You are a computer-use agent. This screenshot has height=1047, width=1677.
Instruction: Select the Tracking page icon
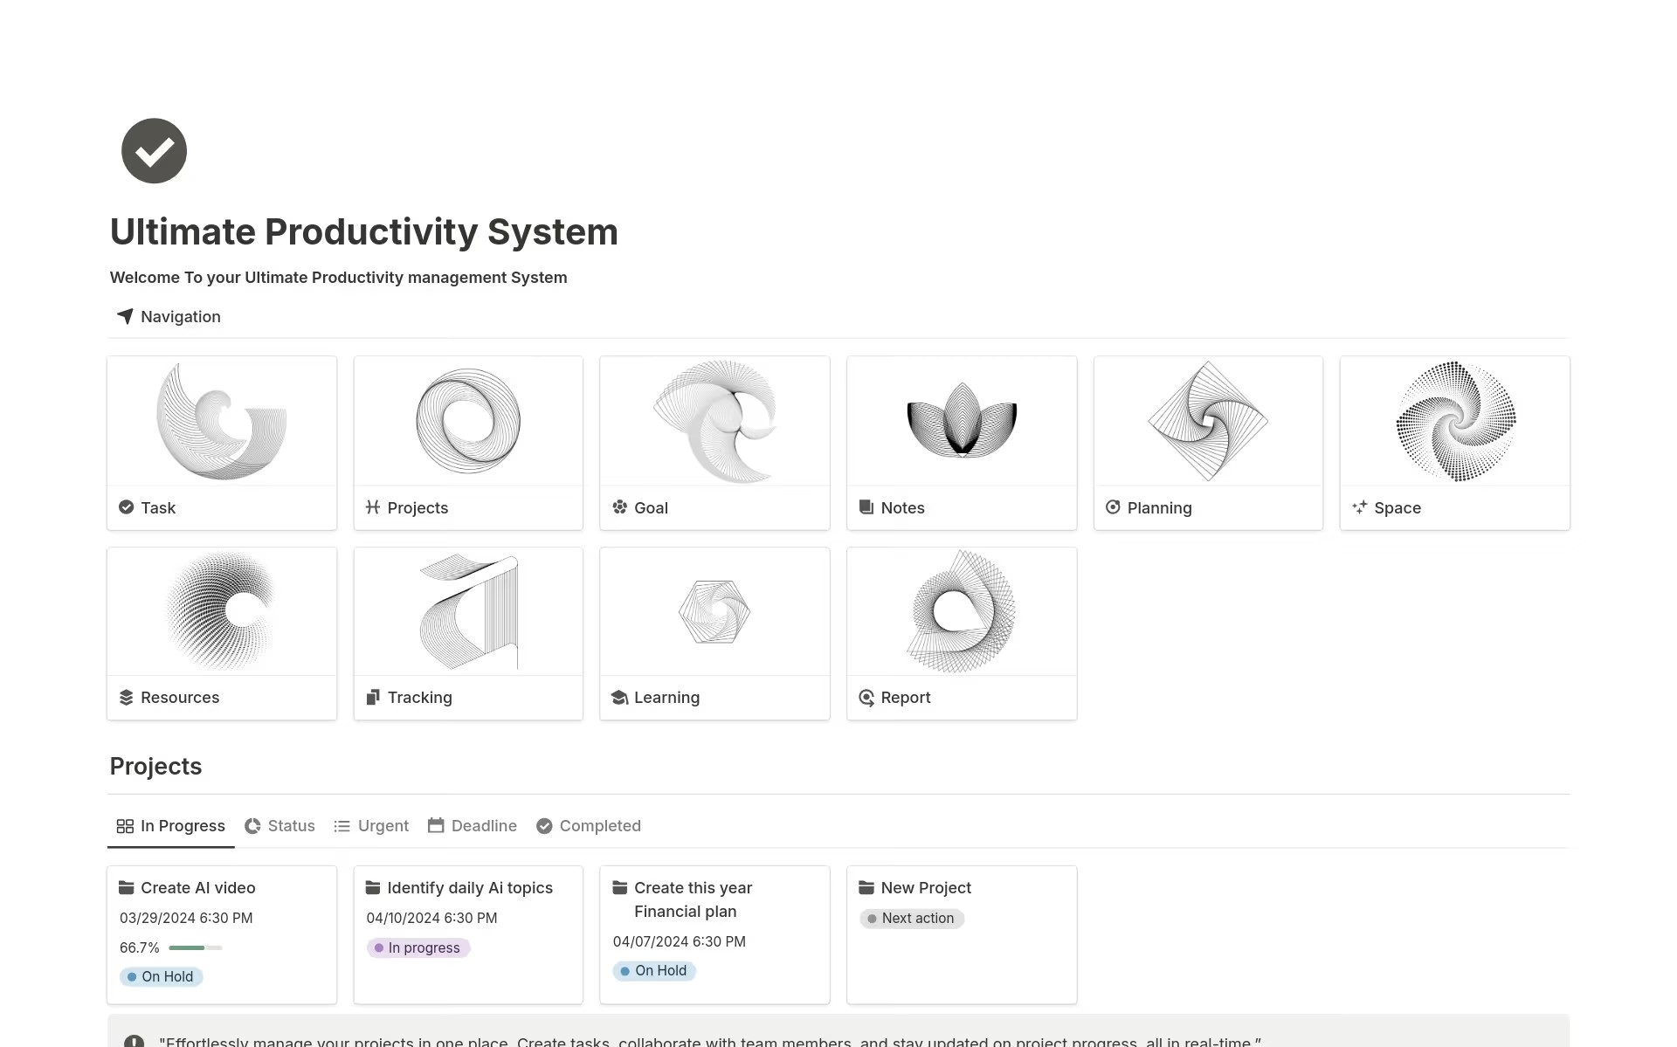372,697
